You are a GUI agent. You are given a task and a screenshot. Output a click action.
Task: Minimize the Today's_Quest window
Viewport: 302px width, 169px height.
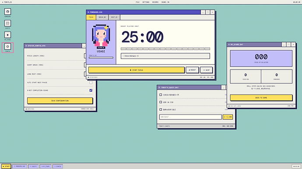point(223,87)
